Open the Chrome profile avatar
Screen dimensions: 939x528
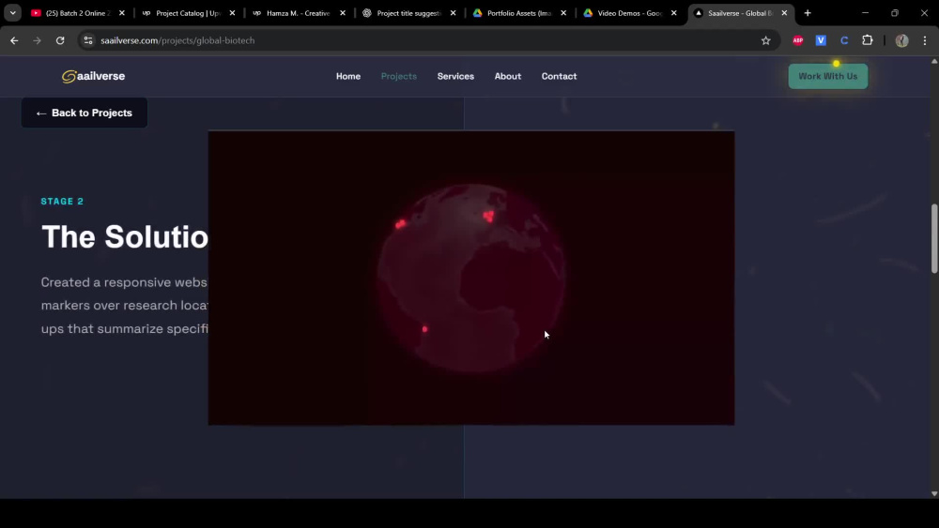coord(901,40)
